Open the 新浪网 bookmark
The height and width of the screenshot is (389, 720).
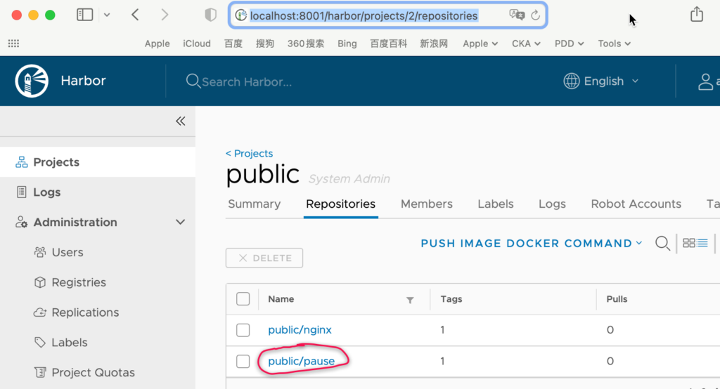(434, 44)
